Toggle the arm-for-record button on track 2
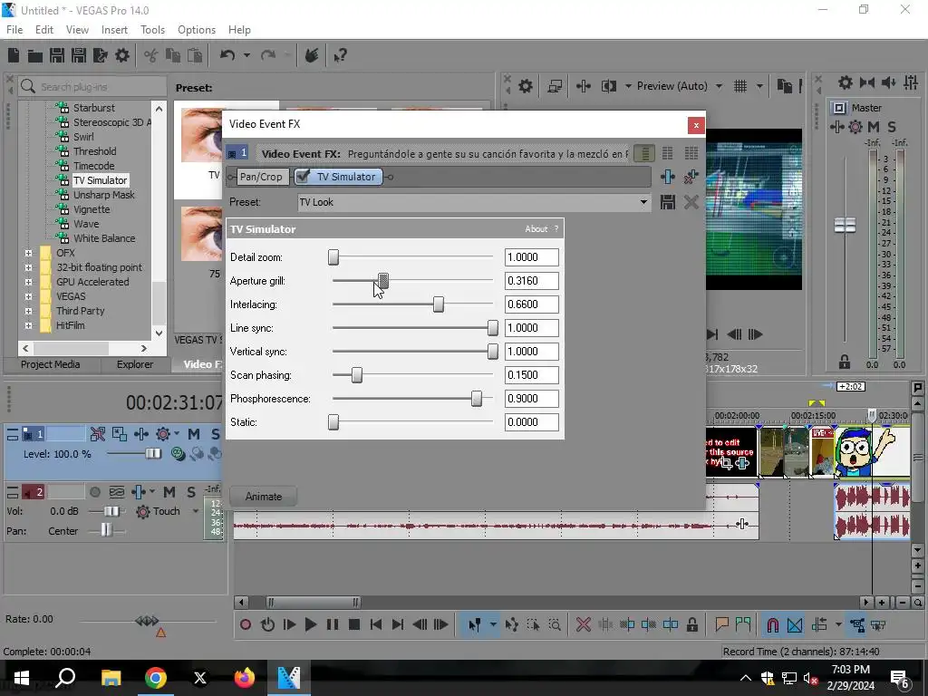Viewport: 928px width, 696px height. [94, 492]
